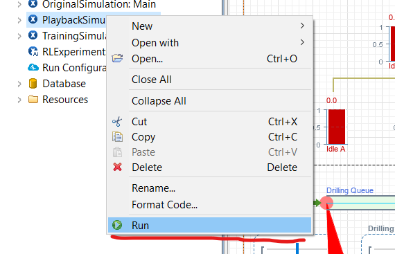Select the Run Configuration item
Viewport: 395px width, 254px height.
[x=74, y=67]
